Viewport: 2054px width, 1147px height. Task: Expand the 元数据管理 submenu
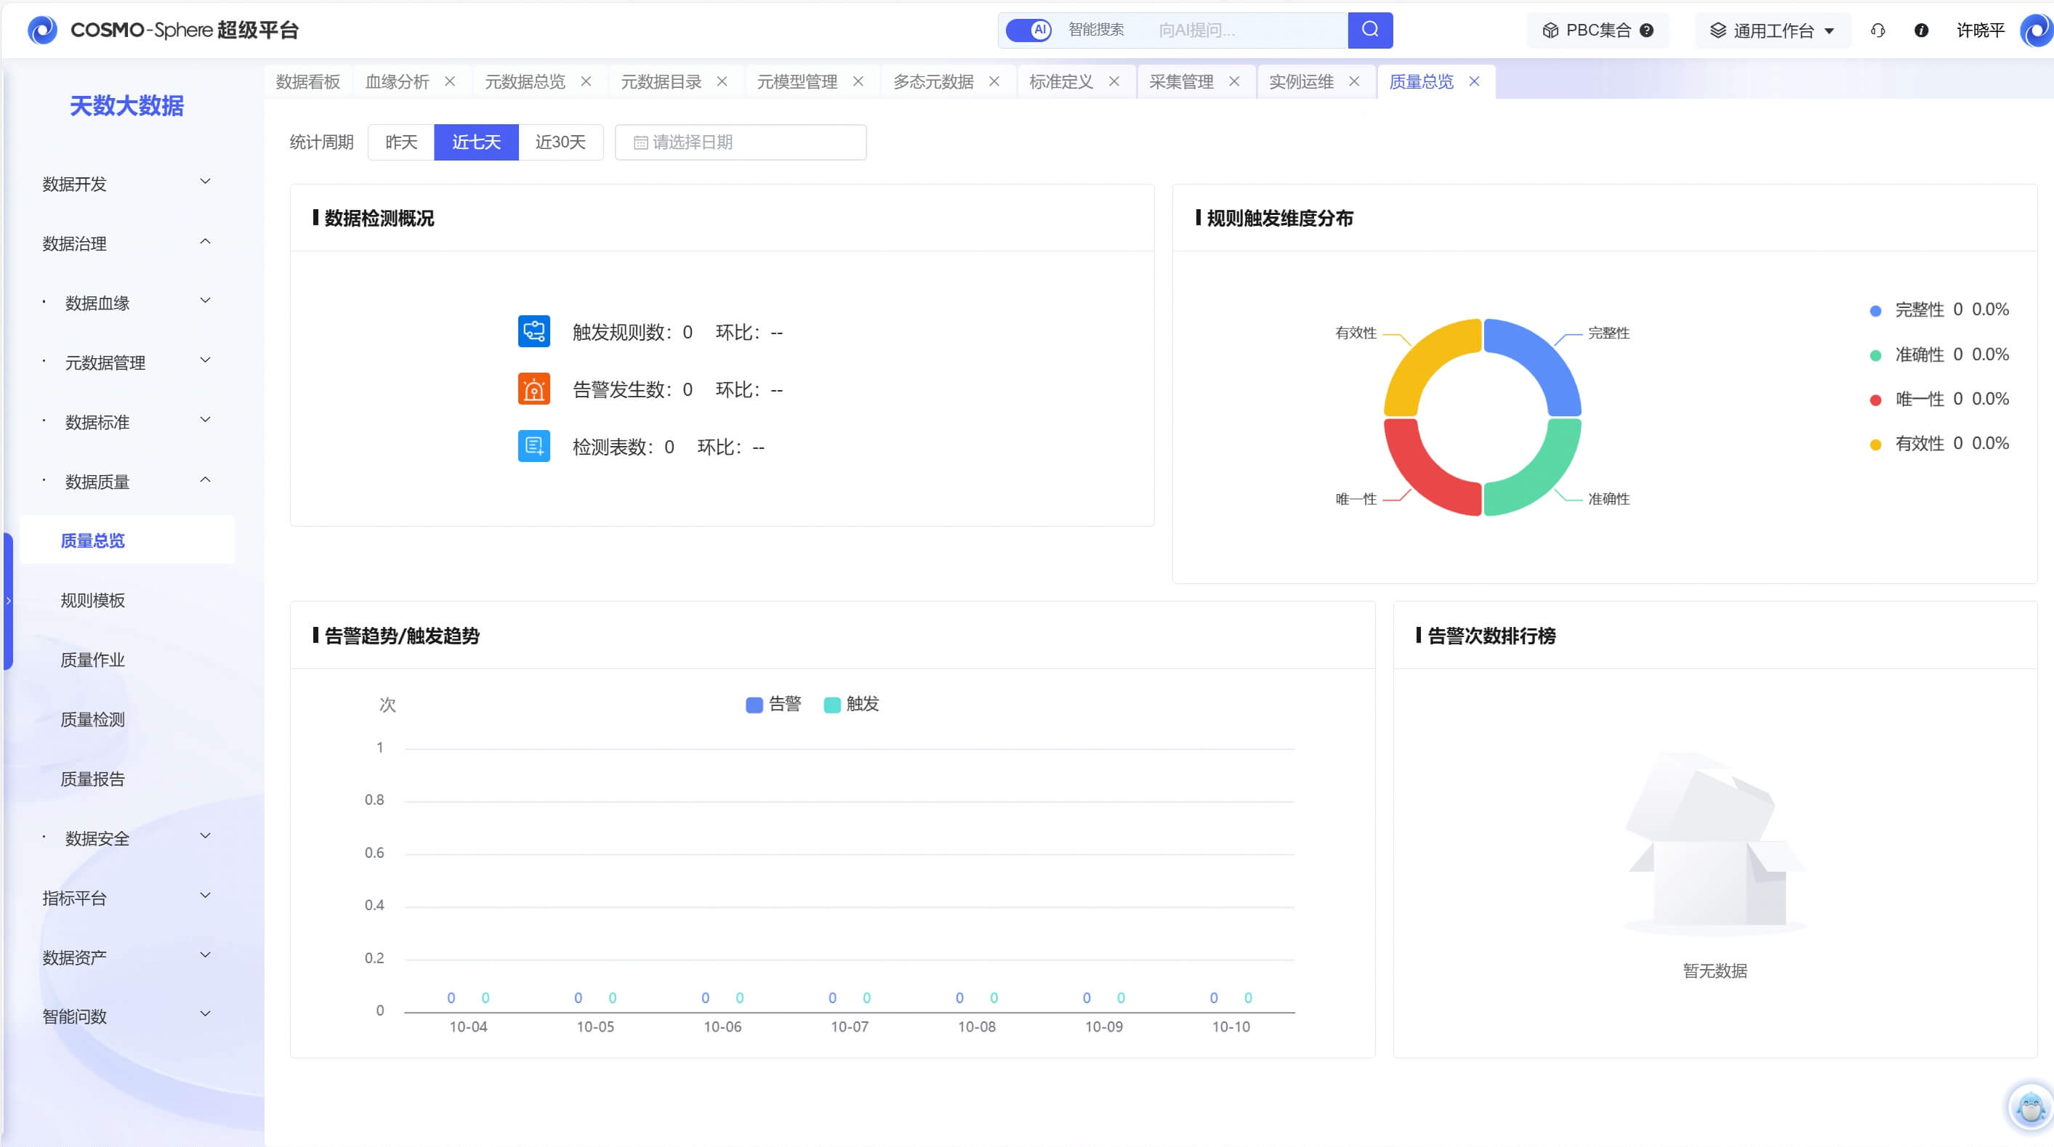click(x=126, y=362)
